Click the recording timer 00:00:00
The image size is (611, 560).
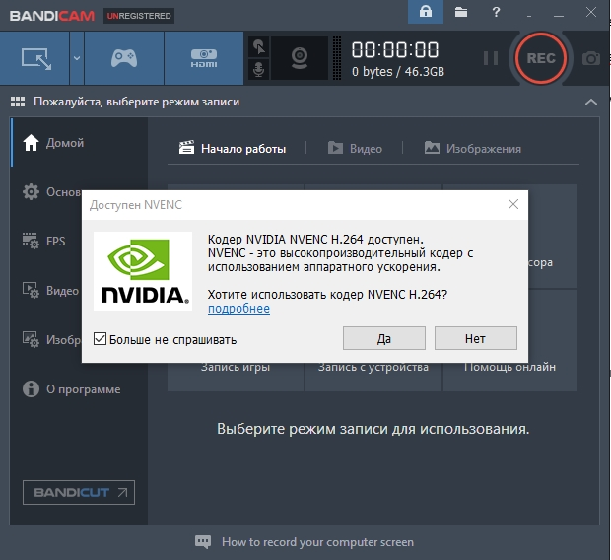(395, 50)
